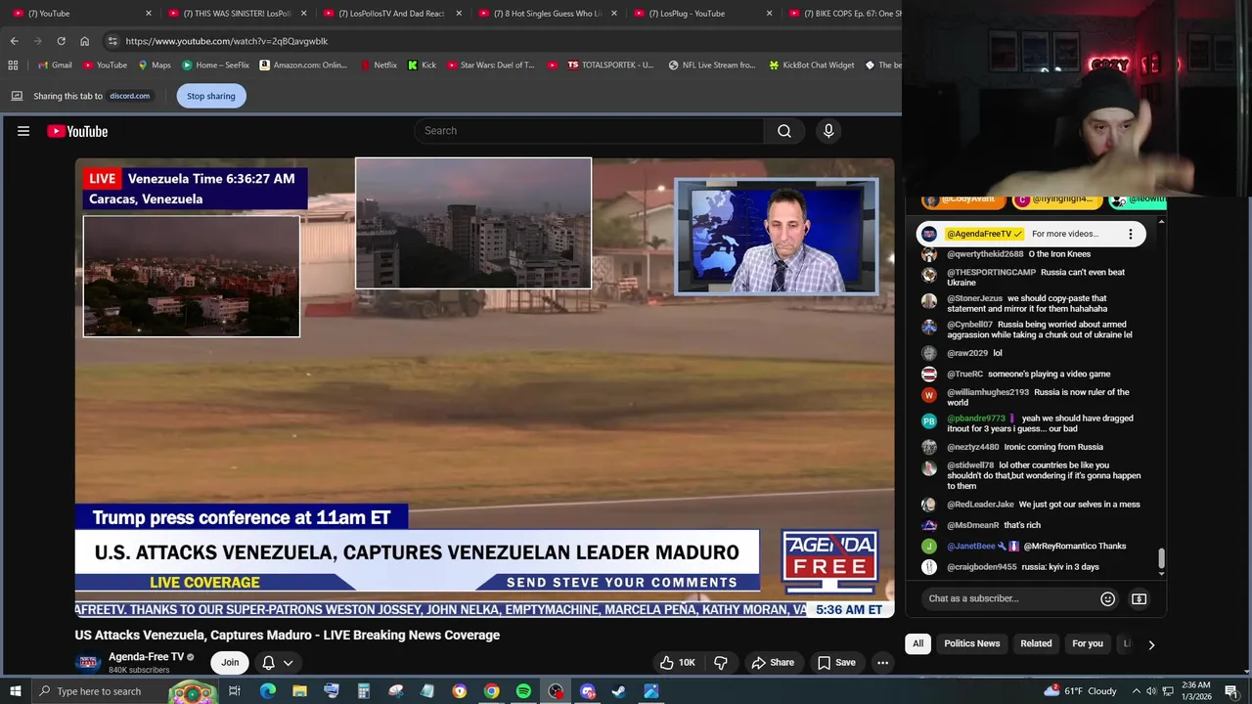This screenshot has width=1252, height=704.
Task: Click the Save button
Action: [x=836, y=663]
